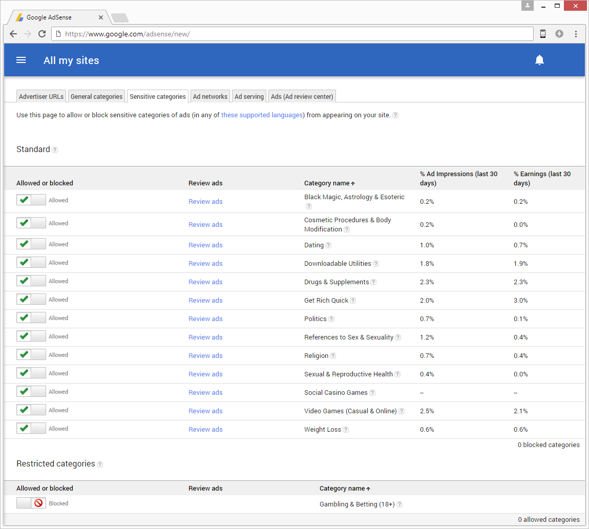Open the hamburger navigation menu

coord(21,60)
